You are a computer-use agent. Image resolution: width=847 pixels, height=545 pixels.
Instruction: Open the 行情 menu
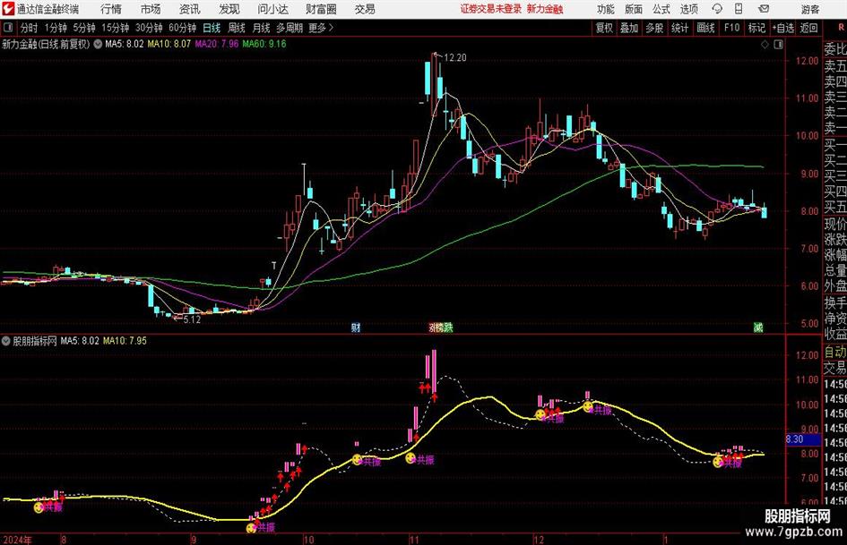coord(111,9)
